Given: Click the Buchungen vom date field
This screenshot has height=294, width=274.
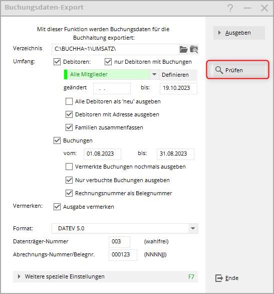Looking at the screenshot, I should (102, 154).
